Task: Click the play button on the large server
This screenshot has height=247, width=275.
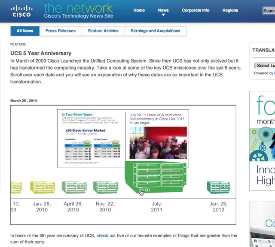Action: pyautogui.click(x=148, y=190)
